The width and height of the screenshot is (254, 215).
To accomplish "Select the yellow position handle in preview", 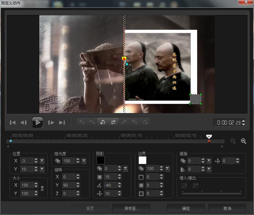I will [x=124, y=58].
